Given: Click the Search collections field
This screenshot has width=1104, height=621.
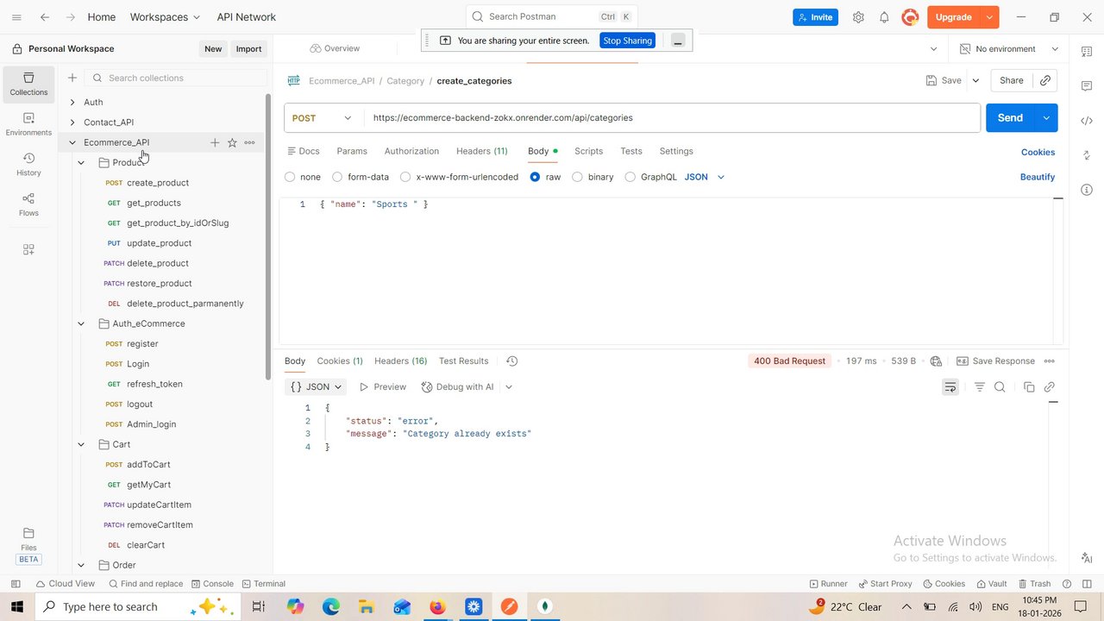Looking at the screenshot, I should tap(177, 78).
